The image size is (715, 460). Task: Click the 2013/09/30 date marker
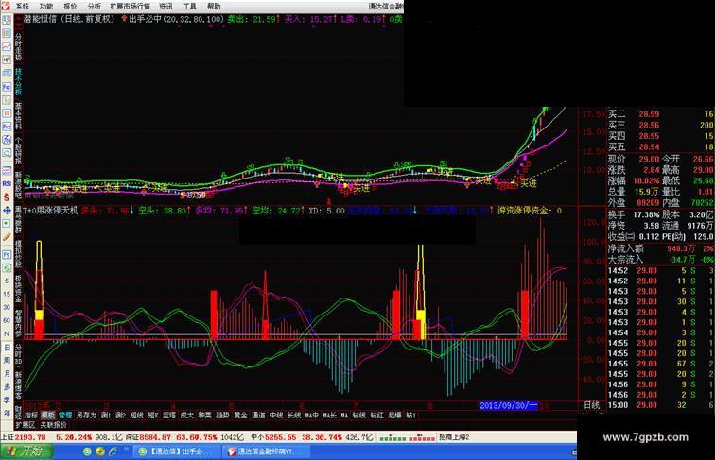[x=509, y=405]
